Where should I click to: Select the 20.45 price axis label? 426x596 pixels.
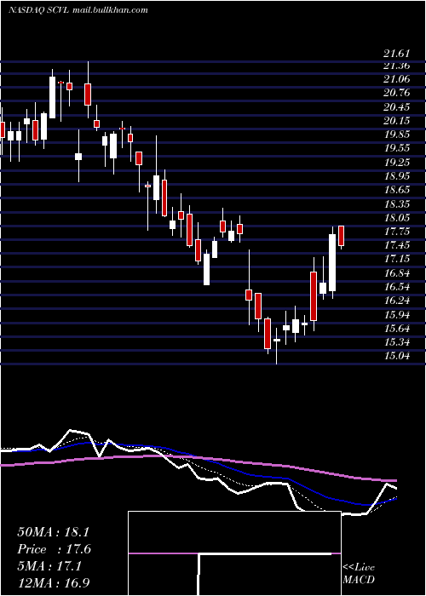396,107
